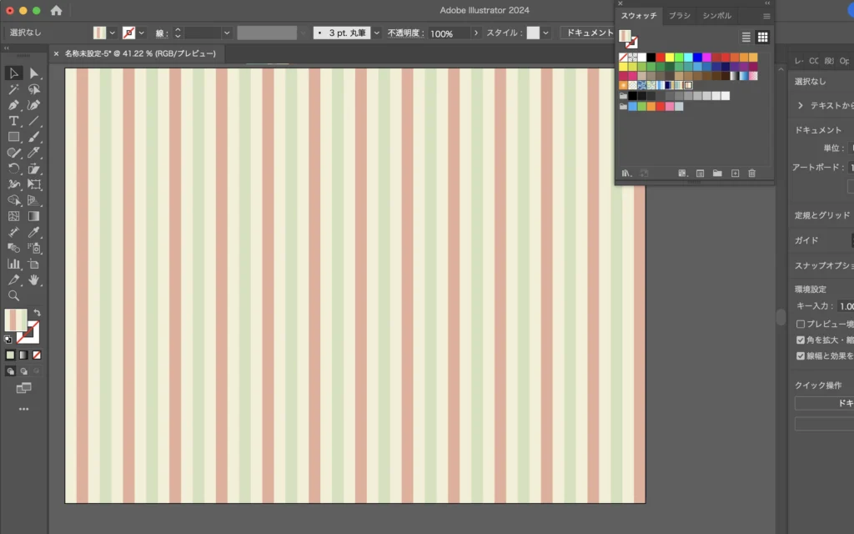Enable the プレビュー境界 checkbox

tap(801, 324)
